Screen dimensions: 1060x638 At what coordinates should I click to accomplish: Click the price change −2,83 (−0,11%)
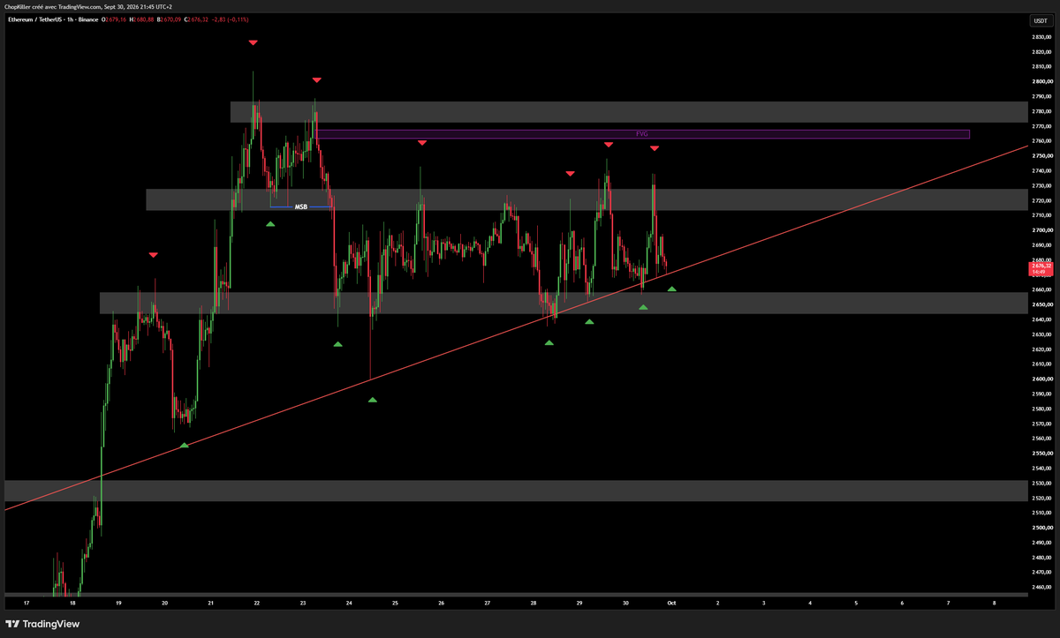[x=230, y=19]
